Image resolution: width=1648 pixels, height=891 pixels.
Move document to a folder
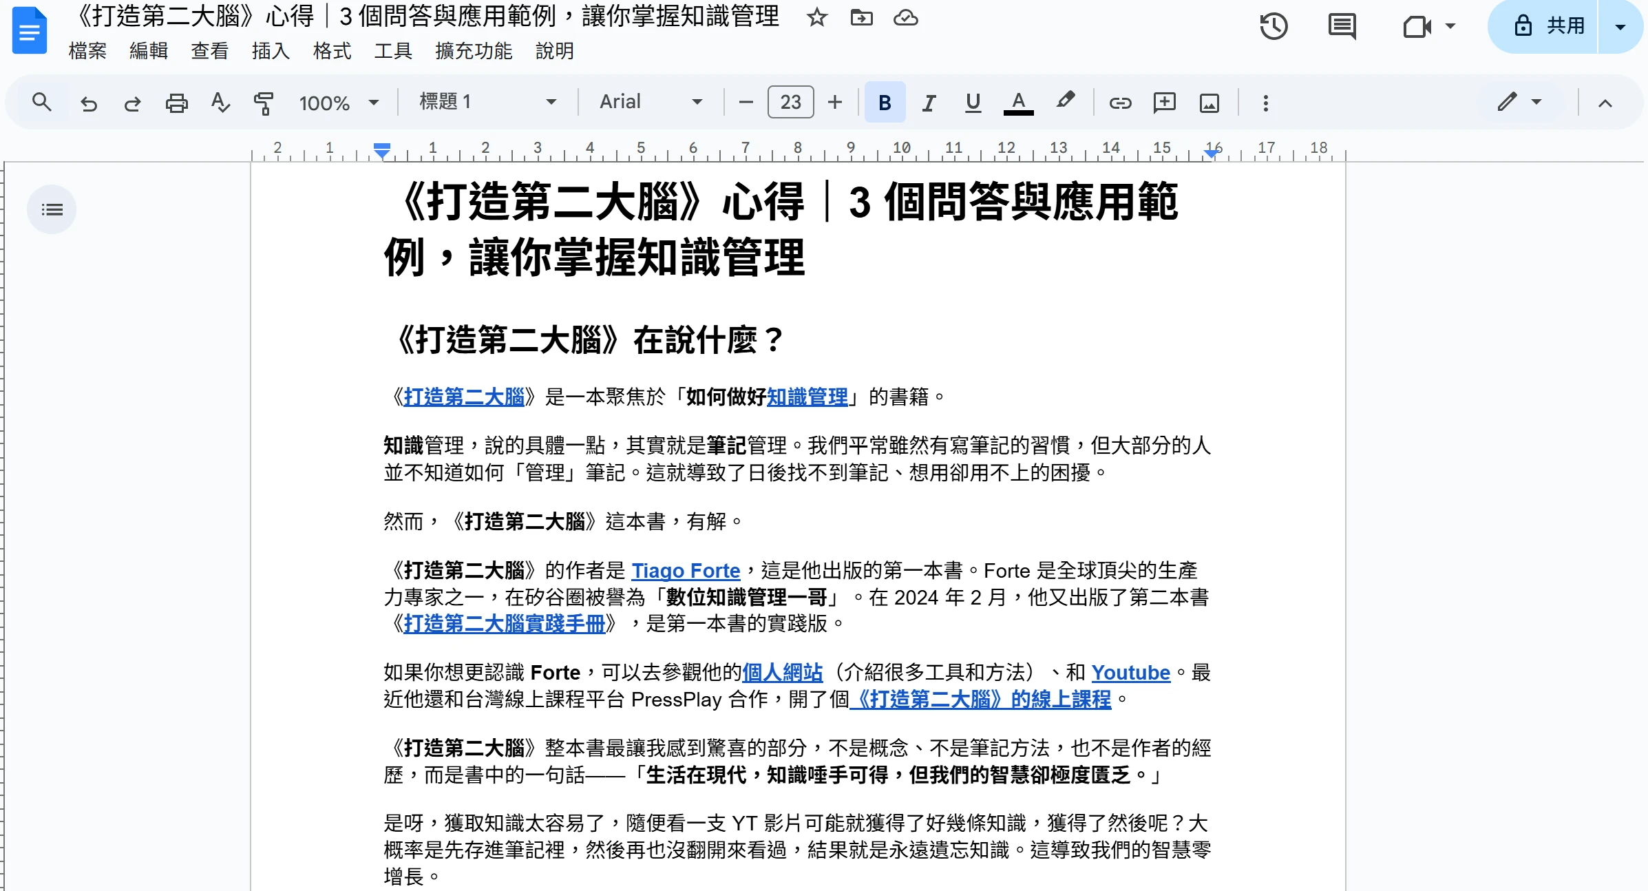(861, 17)
